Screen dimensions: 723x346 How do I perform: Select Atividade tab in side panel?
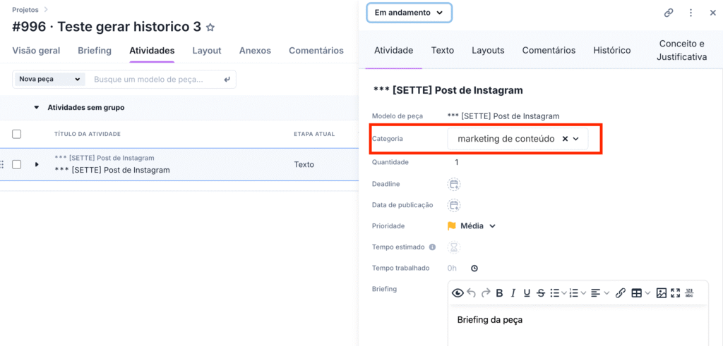click(x=393, y=50)
